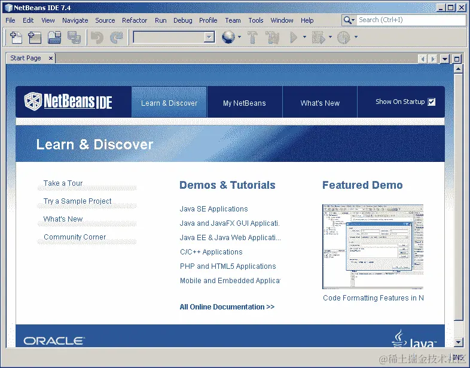
Task: Open Java SE Applications tutorials
Action: (213, 209)
